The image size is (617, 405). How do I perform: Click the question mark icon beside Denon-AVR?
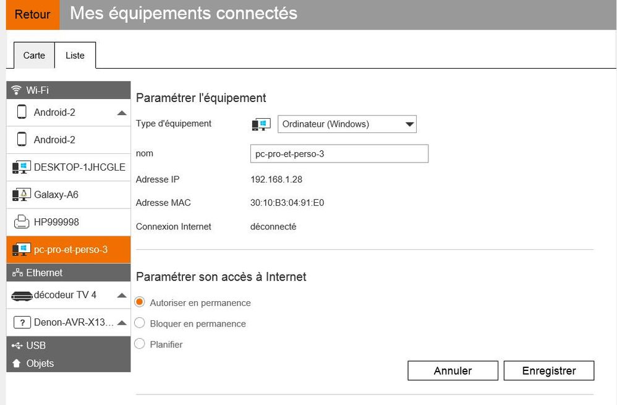click(x=22, y=322)
